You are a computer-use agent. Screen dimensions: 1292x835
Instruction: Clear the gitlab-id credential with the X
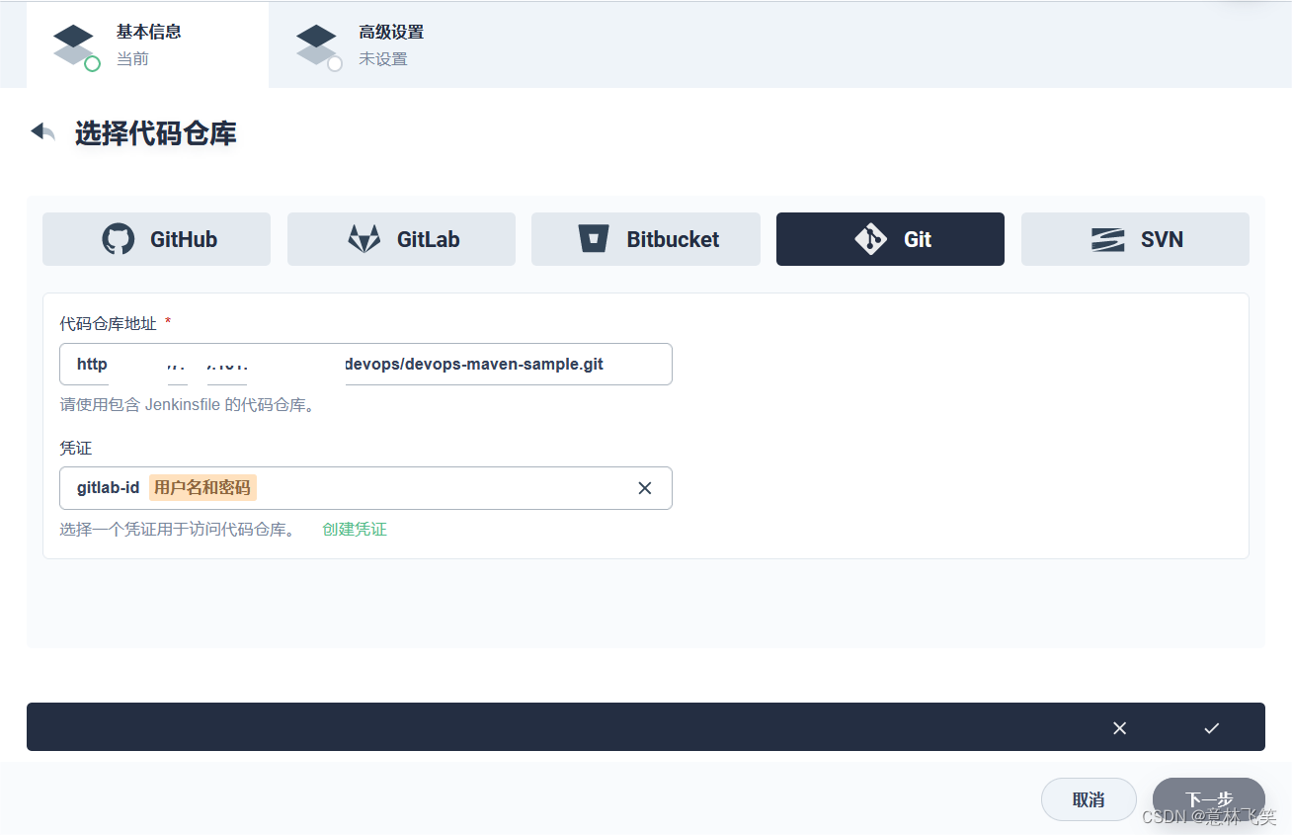click(645, 488)
